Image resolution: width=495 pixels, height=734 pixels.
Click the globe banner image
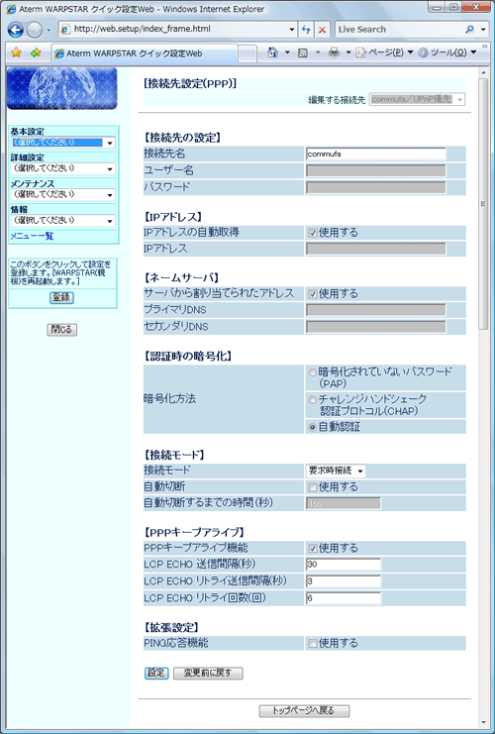(61, 88)
